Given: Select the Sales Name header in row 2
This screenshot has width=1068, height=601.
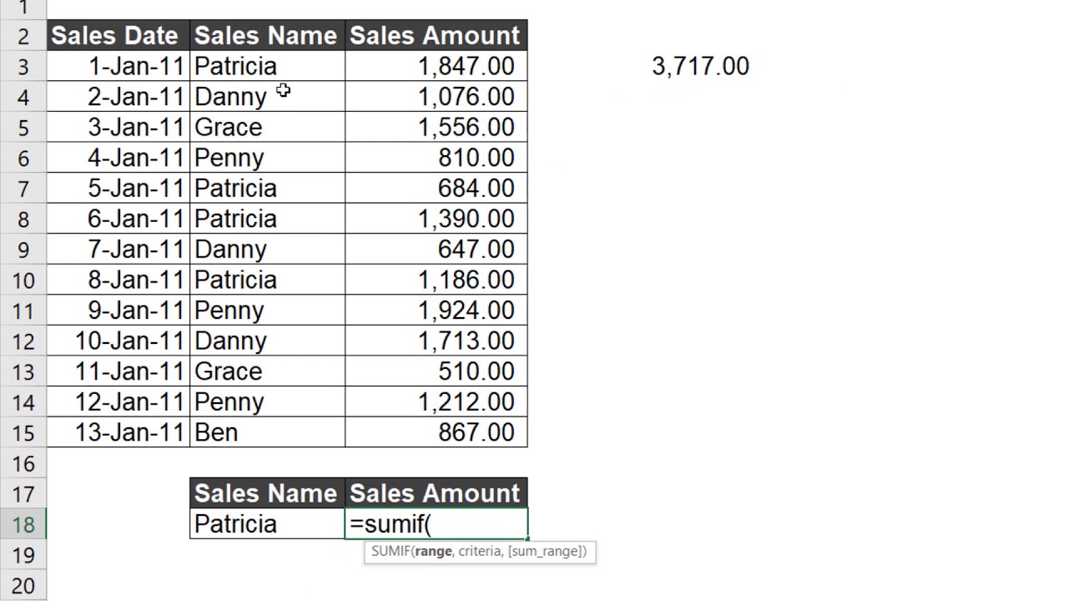Looking at the screenshot, I should pyautogui.click(x=267, y=36).
